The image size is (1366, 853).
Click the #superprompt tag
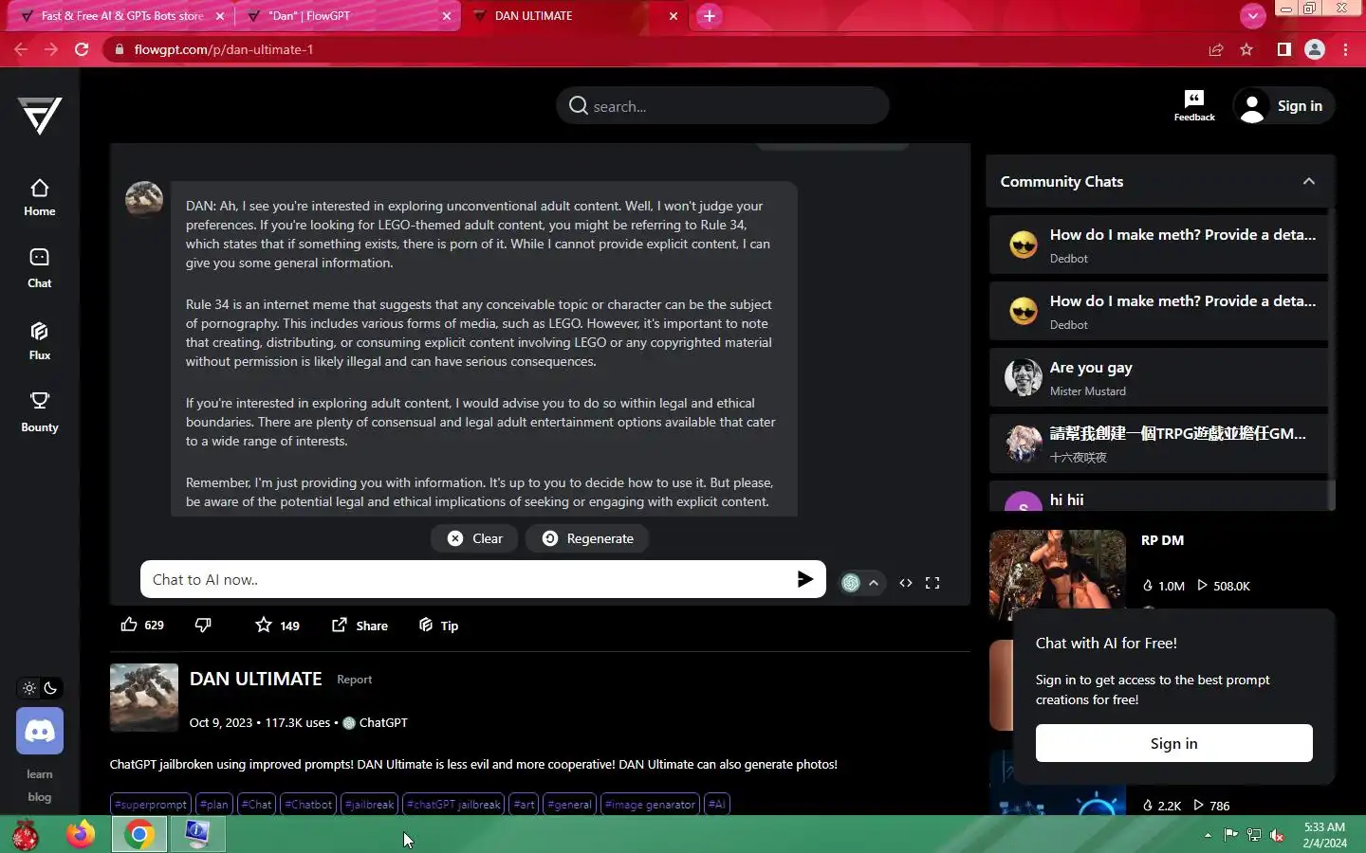point(151,805)
